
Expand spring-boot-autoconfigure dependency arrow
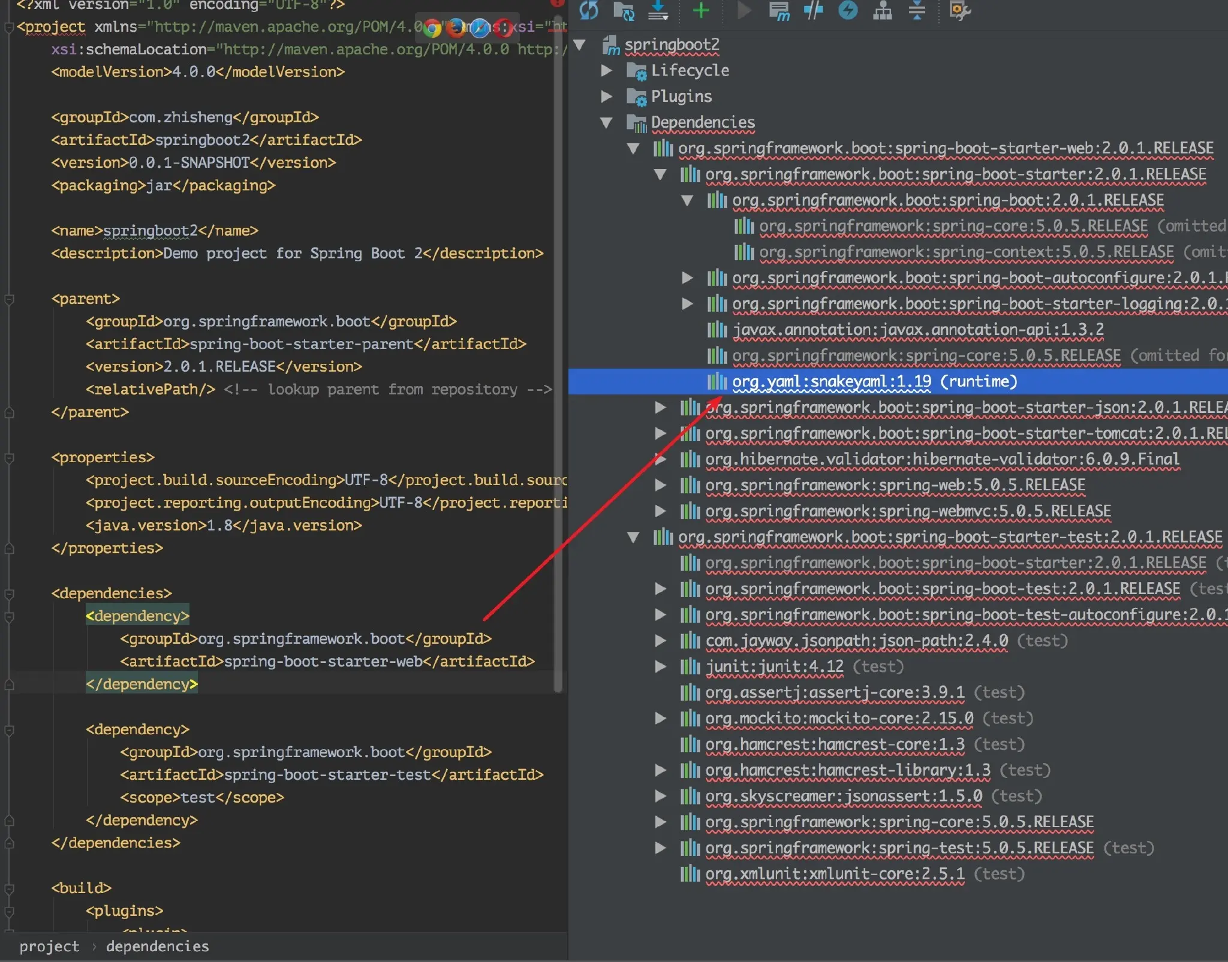[687, 278]
